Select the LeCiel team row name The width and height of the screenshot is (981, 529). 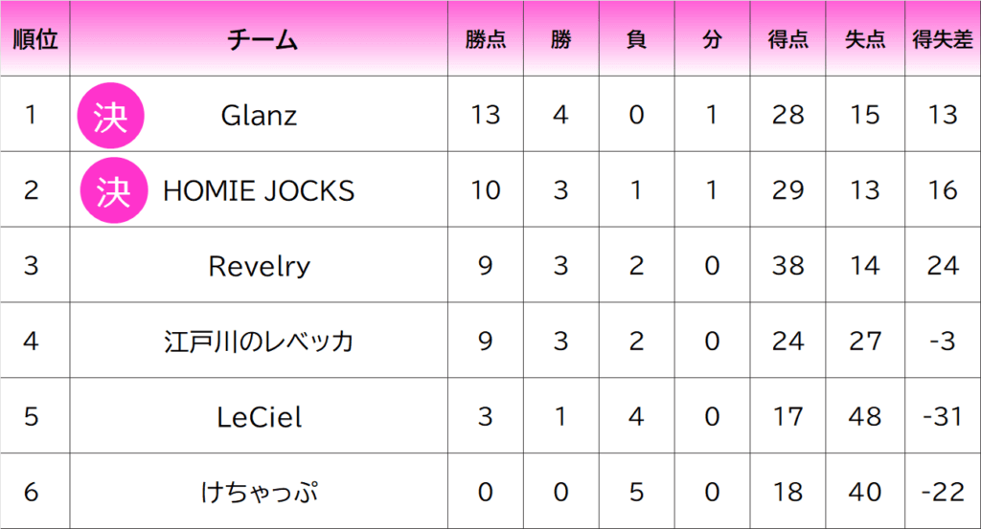[259, 417]
